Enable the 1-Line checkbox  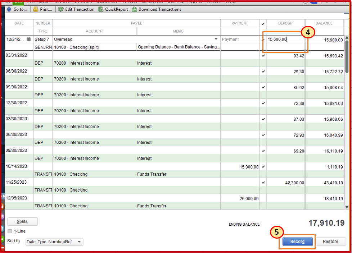[x=10, y=231]
